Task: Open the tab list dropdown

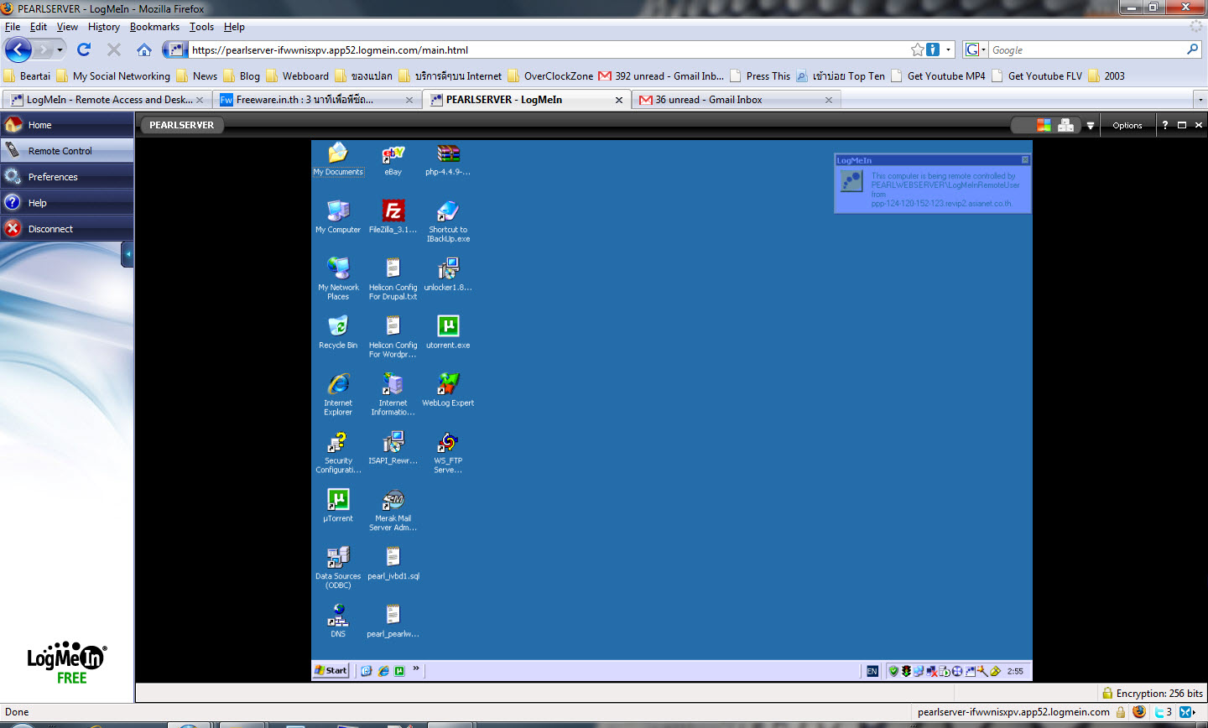Action: coord(1199,100)
